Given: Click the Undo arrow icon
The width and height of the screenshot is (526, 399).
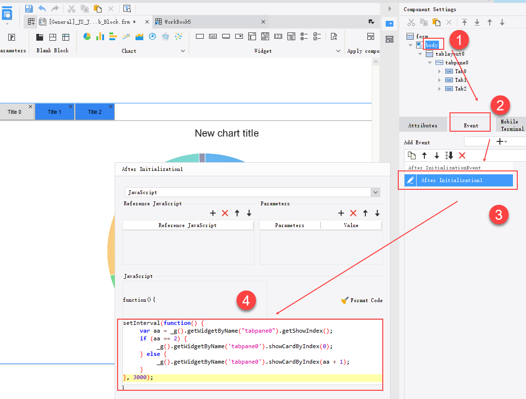Looking at the screenshot, I should pyautogui.click(x=42, y=8).
